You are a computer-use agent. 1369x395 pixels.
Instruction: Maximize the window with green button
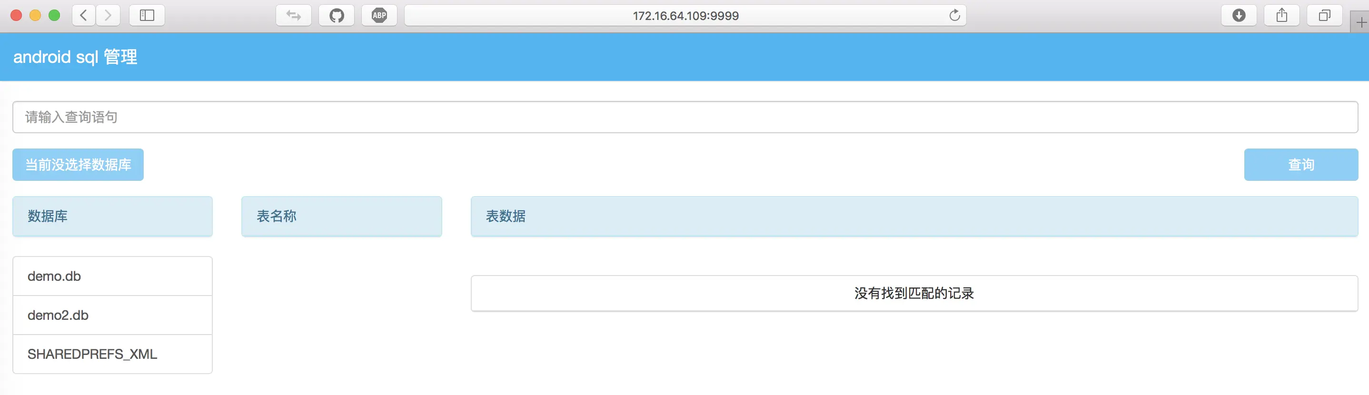(54, 15)
